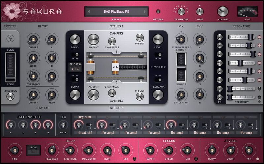Toggle the first resonator band LED
The image size is (264, 164).
coord(259,37)
